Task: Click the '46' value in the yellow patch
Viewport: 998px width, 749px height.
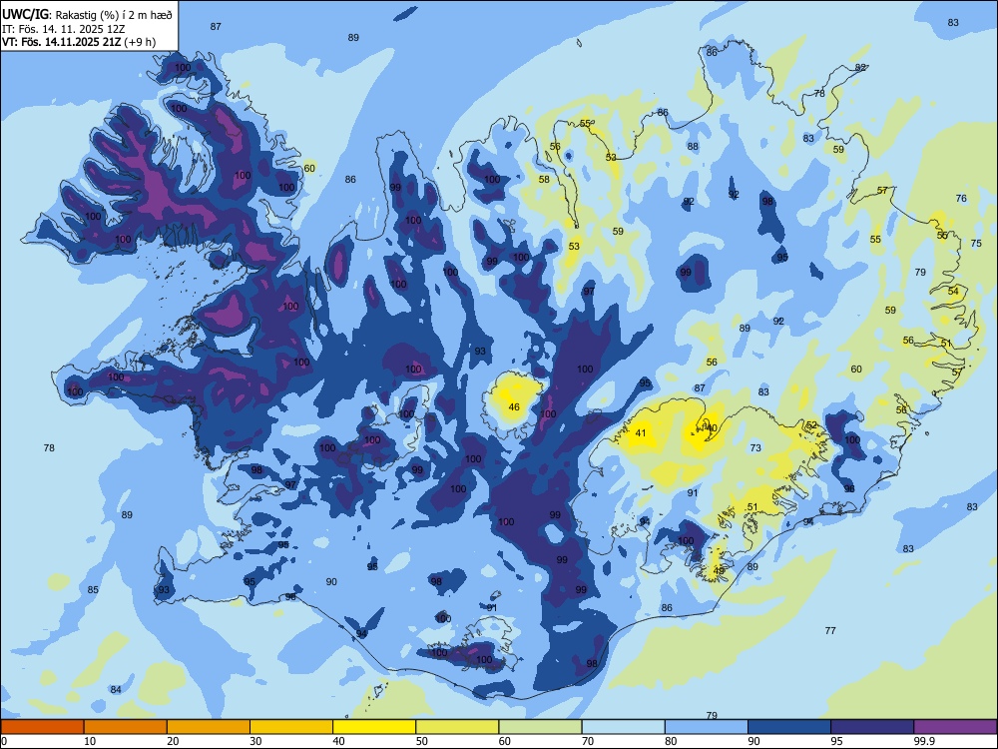Action: [514, 407]
